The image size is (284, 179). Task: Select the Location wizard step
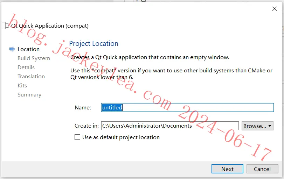28,49
